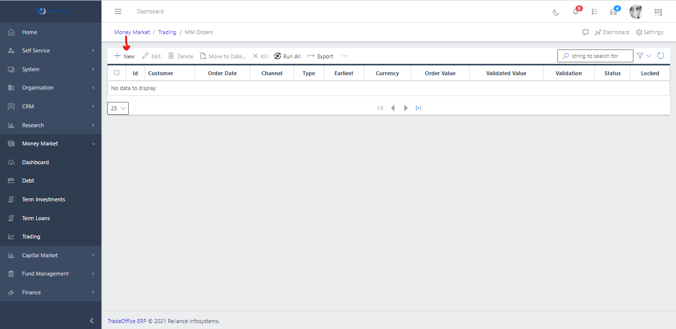Toggle dark mode moon icon
The image size is (676, 329).
[x=556, y=12]
